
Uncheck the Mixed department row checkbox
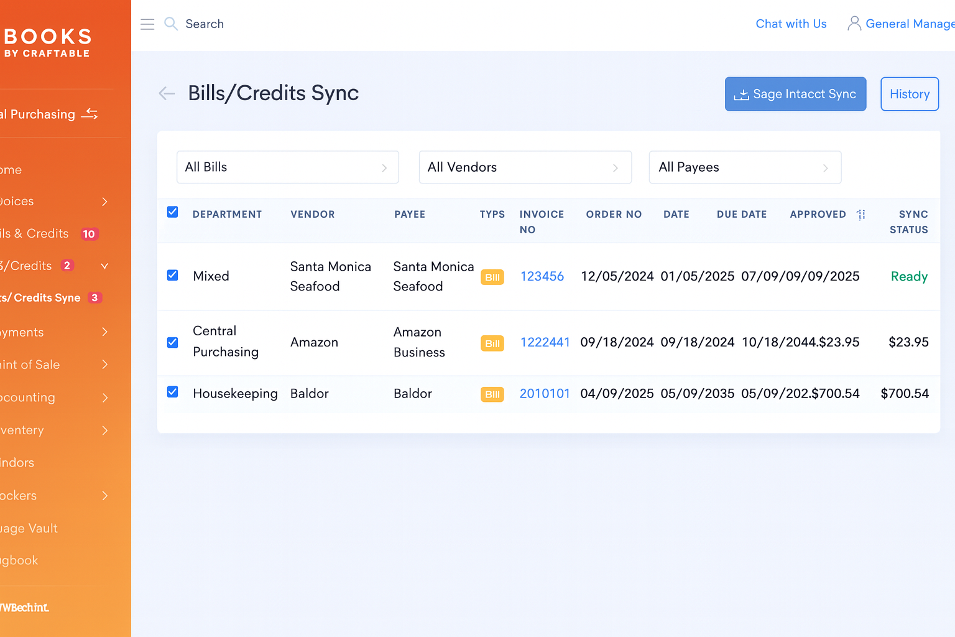pos(173,275)
